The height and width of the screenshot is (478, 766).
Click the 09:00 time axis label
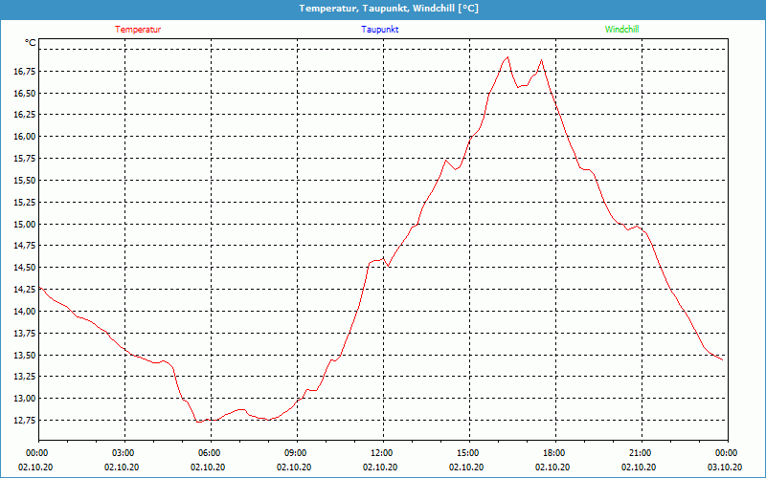click(x=296, y=453)
